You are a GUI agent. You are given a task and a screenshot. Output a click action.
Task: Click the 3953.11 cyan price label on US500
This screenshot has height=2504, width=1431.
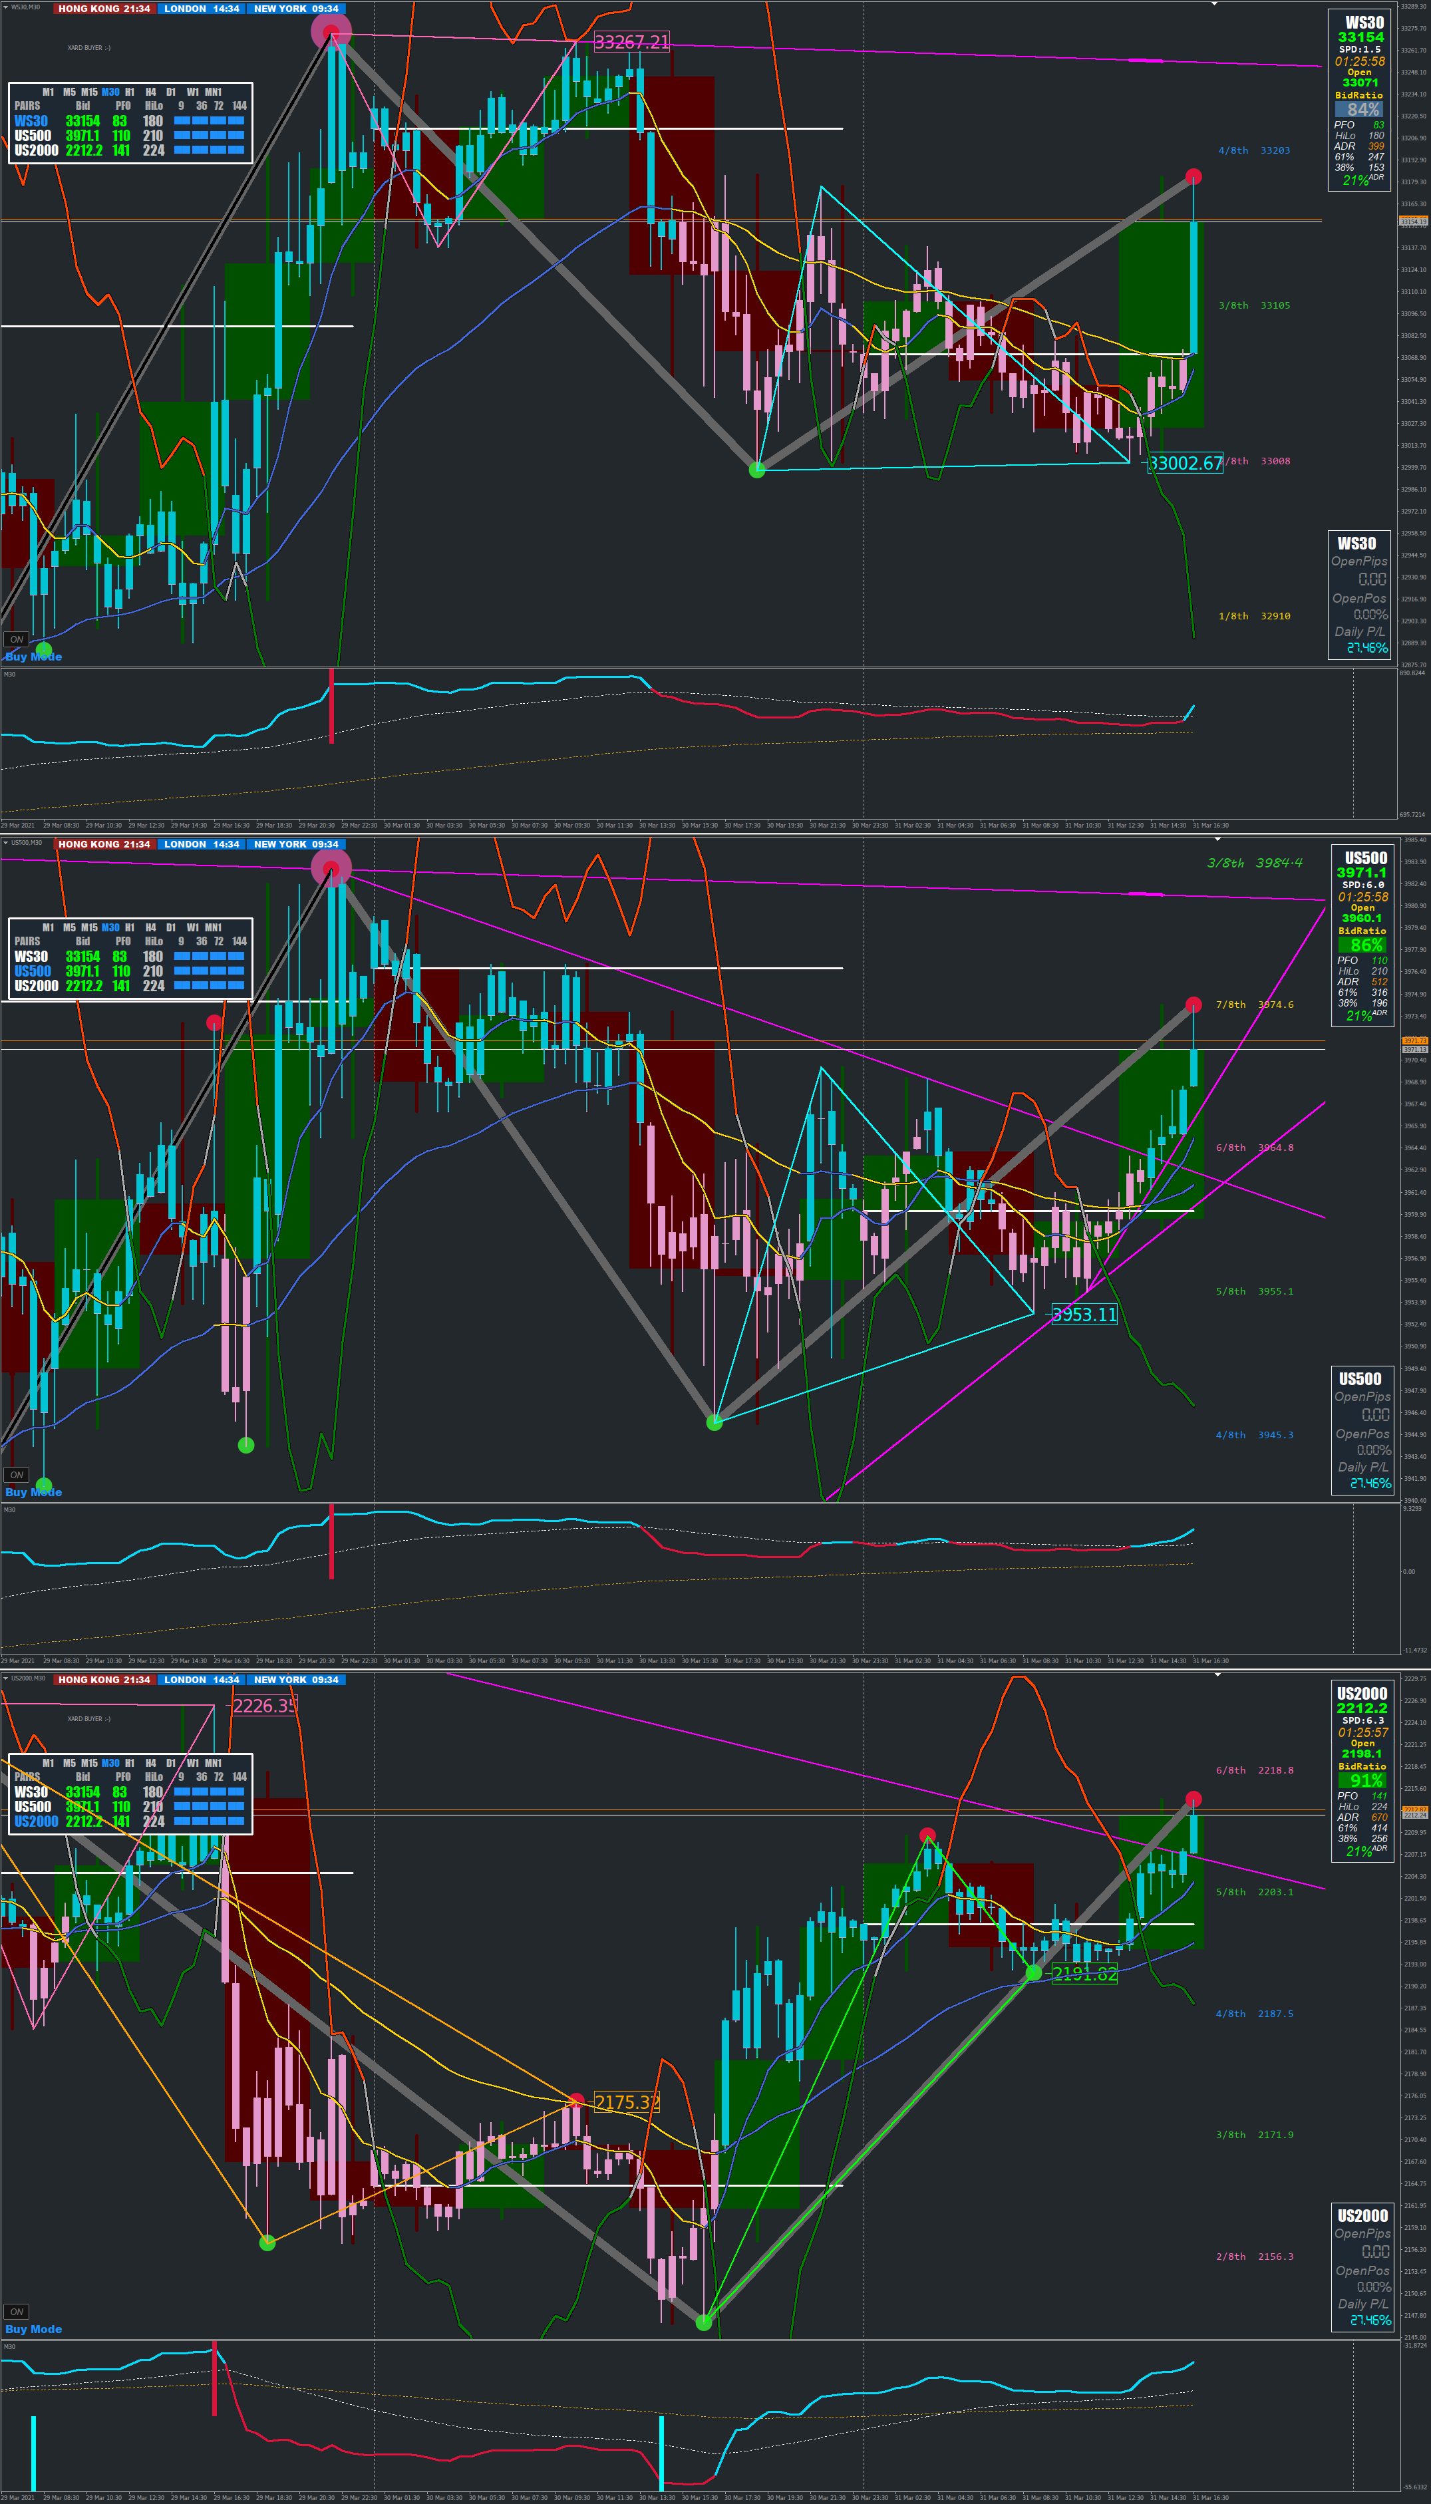point(1084,1315)
